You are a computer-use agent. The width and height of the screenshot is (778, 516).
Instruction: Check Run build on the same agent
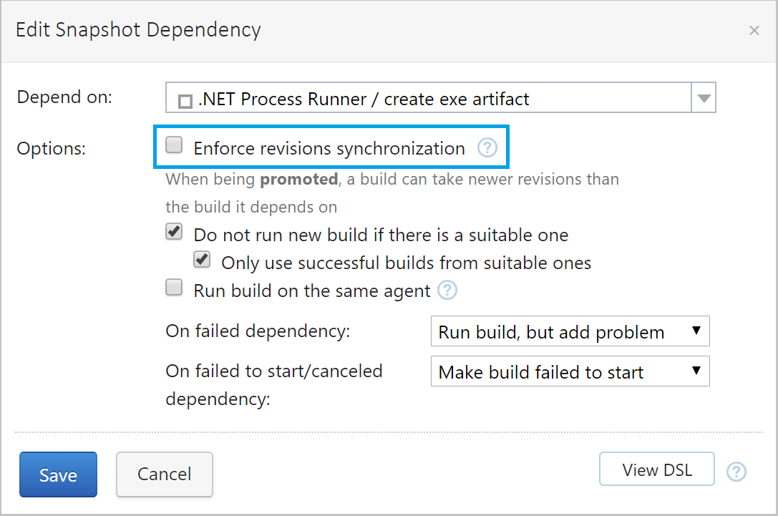pos(173,287)
